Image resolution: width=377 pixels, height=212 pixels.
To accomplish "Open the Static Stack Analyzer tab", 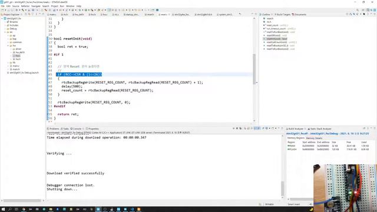I will click(319, 129).
